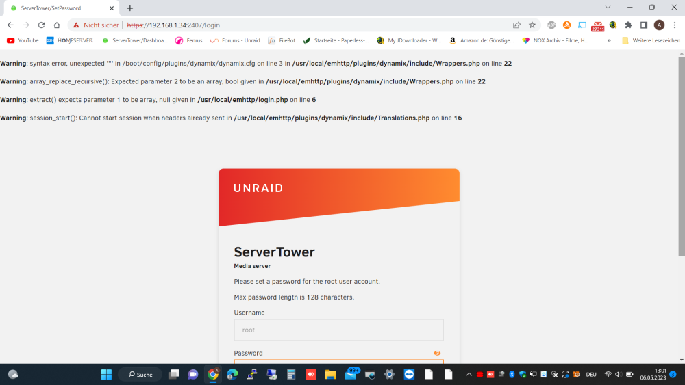
Task: Open Task View in the taskbar
Action: point(174,375)
